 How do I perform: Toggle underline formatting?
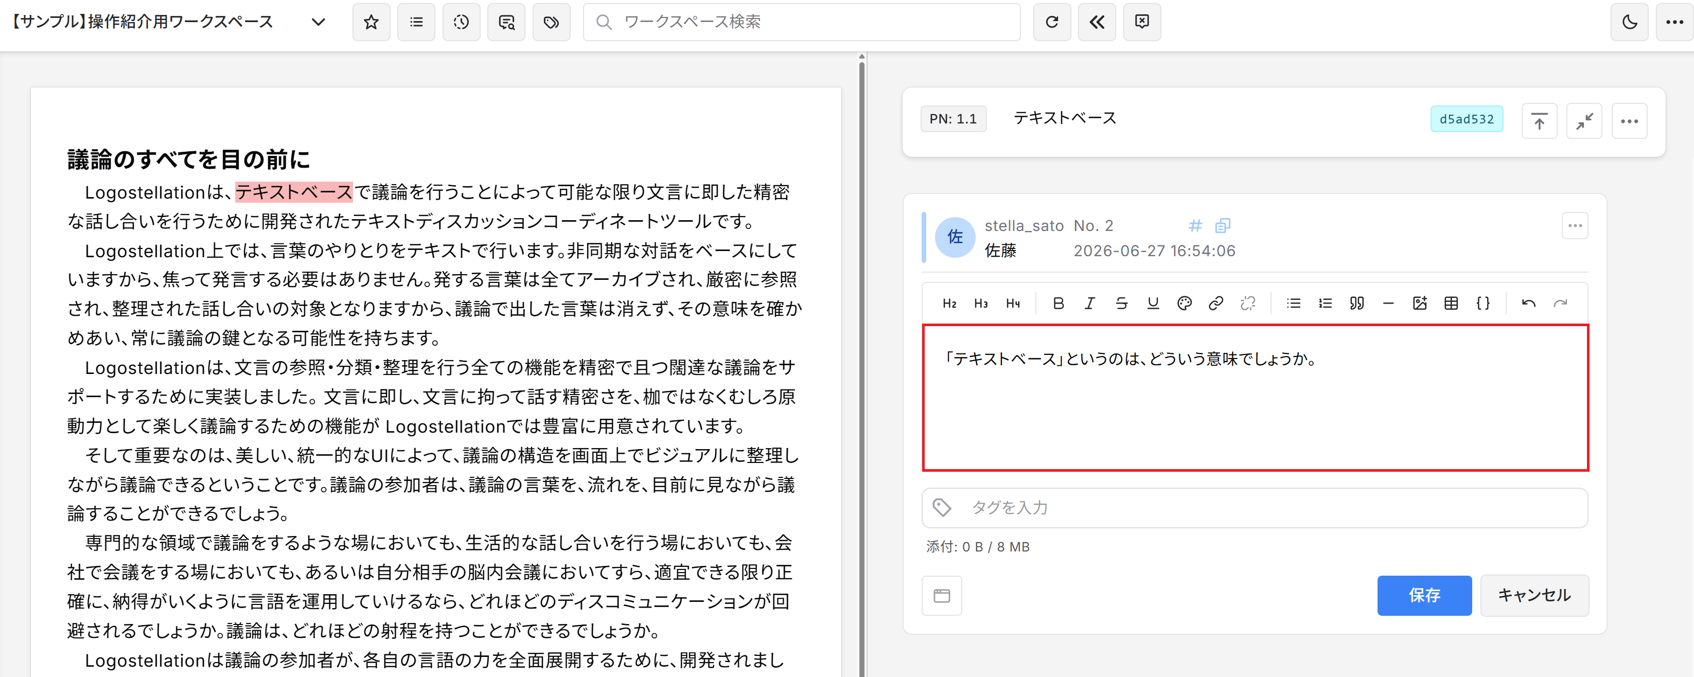(1153, 304)
